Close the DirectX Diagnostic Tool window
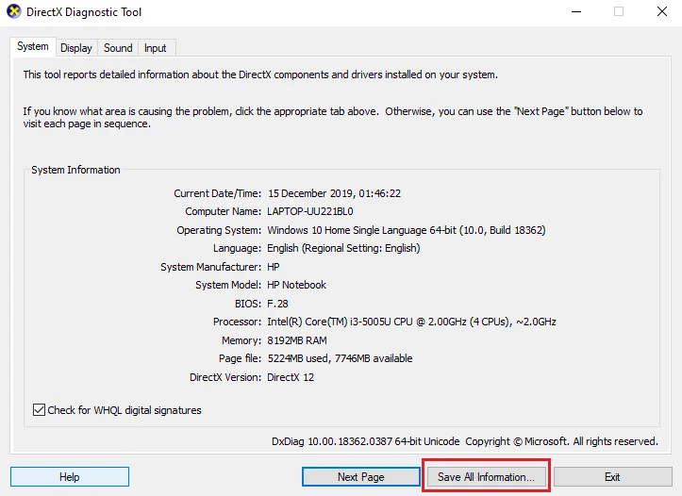This screenshot has width=682, height=496. click(661, 11)
